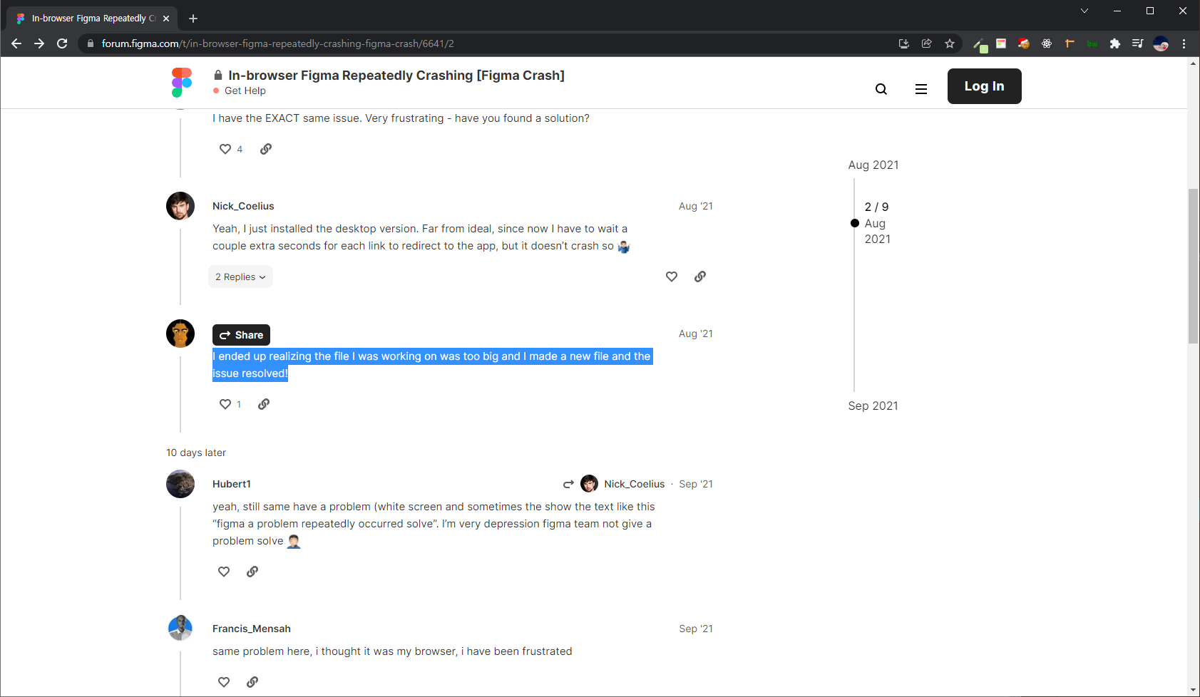Click the white-and-red notepad extension icon
The height and width of the screenshot is (697, 1200).
[1001, 43]
